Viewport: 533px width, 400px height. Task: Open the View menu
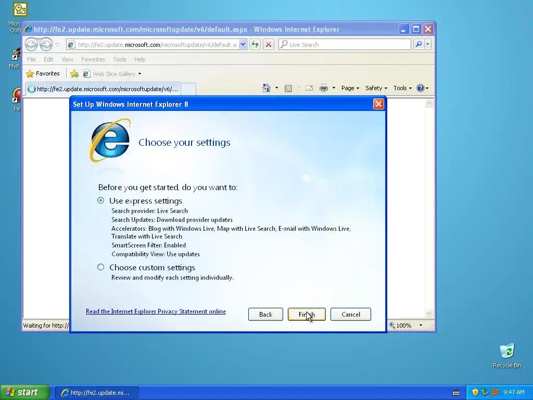click(67, 59)
